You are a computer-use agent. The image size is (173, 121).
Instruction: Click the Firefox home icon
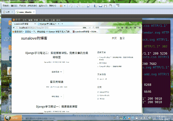pyautogui.click(x=135, y=27)
